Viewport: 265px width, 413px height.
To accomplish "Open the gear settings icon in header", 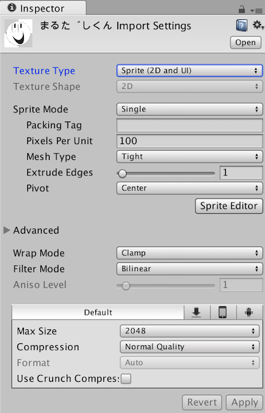I will [257, 25].
